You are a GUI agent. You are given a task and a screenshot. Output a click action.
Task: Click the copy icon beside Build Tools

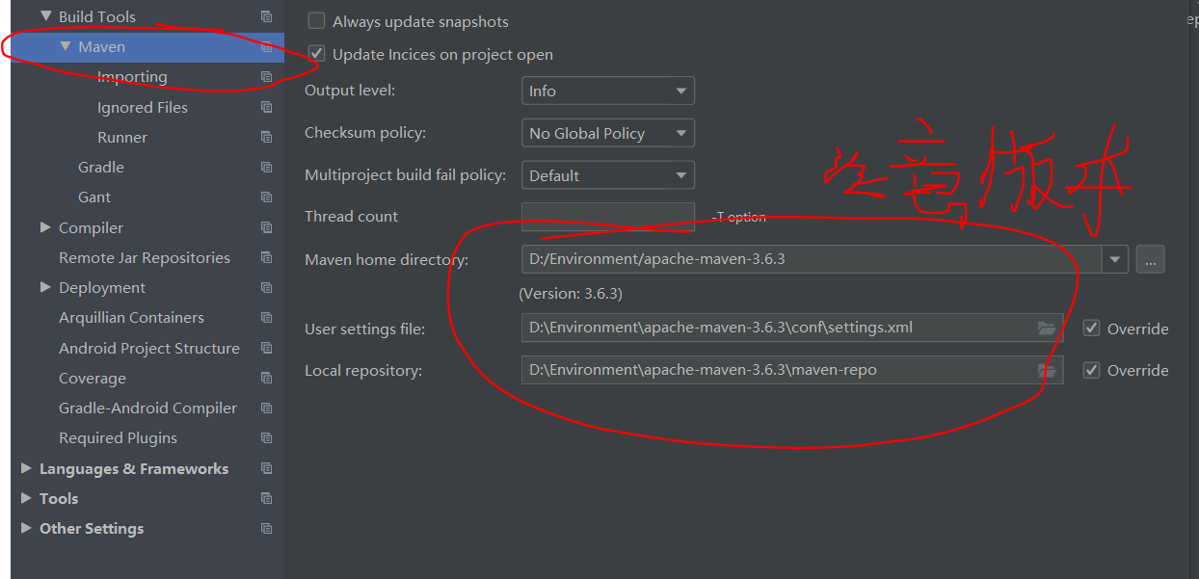(x=267, y=15)
